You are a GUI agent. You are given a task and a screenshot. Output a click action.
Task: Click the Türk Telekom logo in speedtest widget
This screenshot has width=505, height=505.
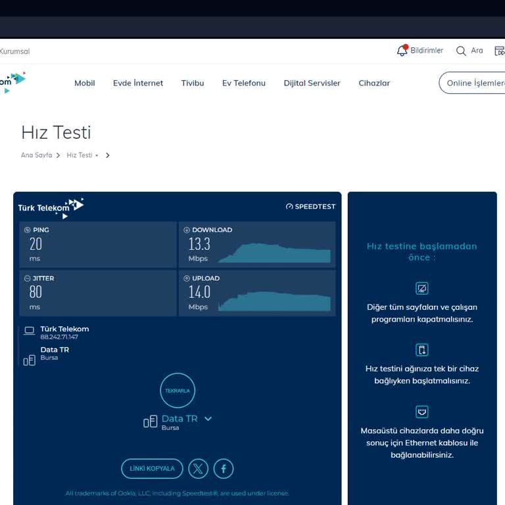pos(51,208)
